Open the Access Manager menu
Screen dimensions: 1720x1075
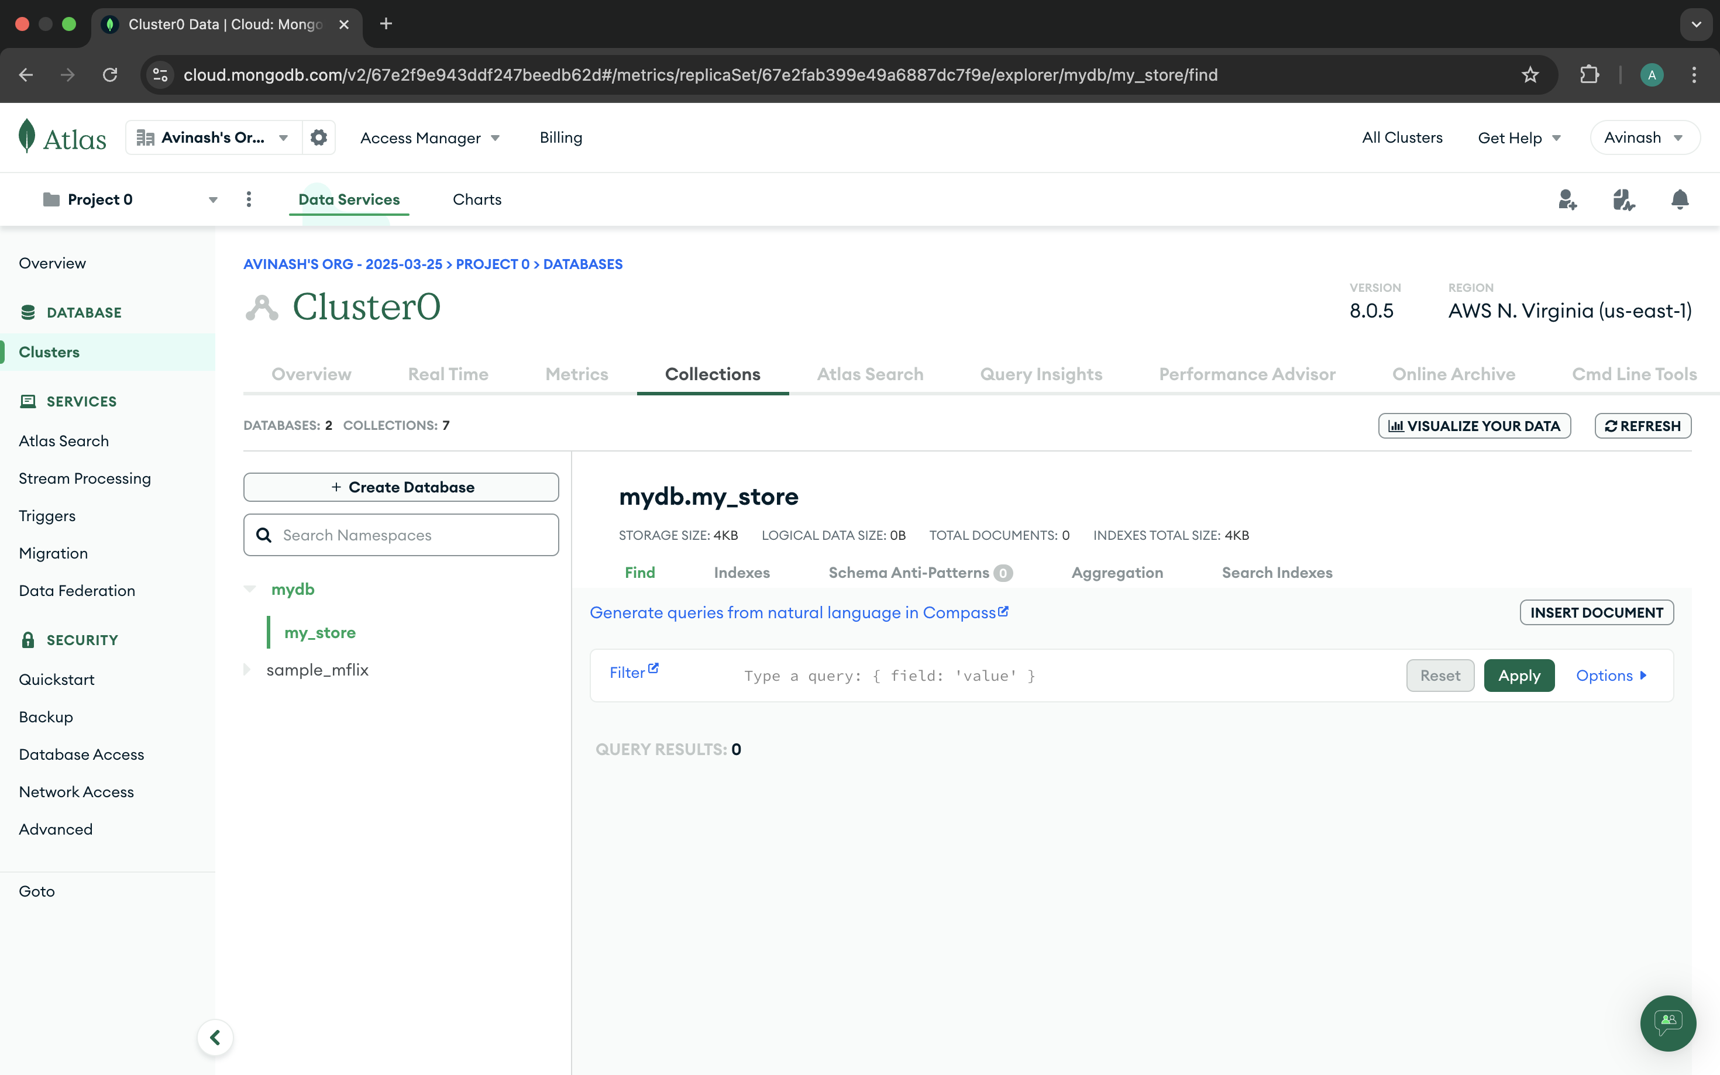pyautogui.click(x=429, y=138)
